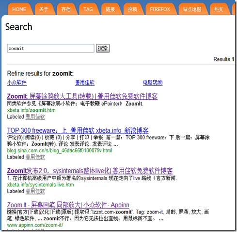The width and height of the screenshot is (237, 232).
Task: Refine results by 小众软件
Action: [x=17, y=83]
